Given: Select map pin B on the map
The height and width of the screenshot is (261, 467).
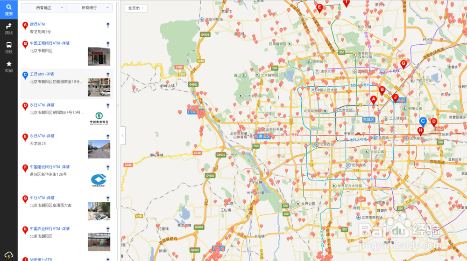Looking at the screenshot, I should 382,90.
